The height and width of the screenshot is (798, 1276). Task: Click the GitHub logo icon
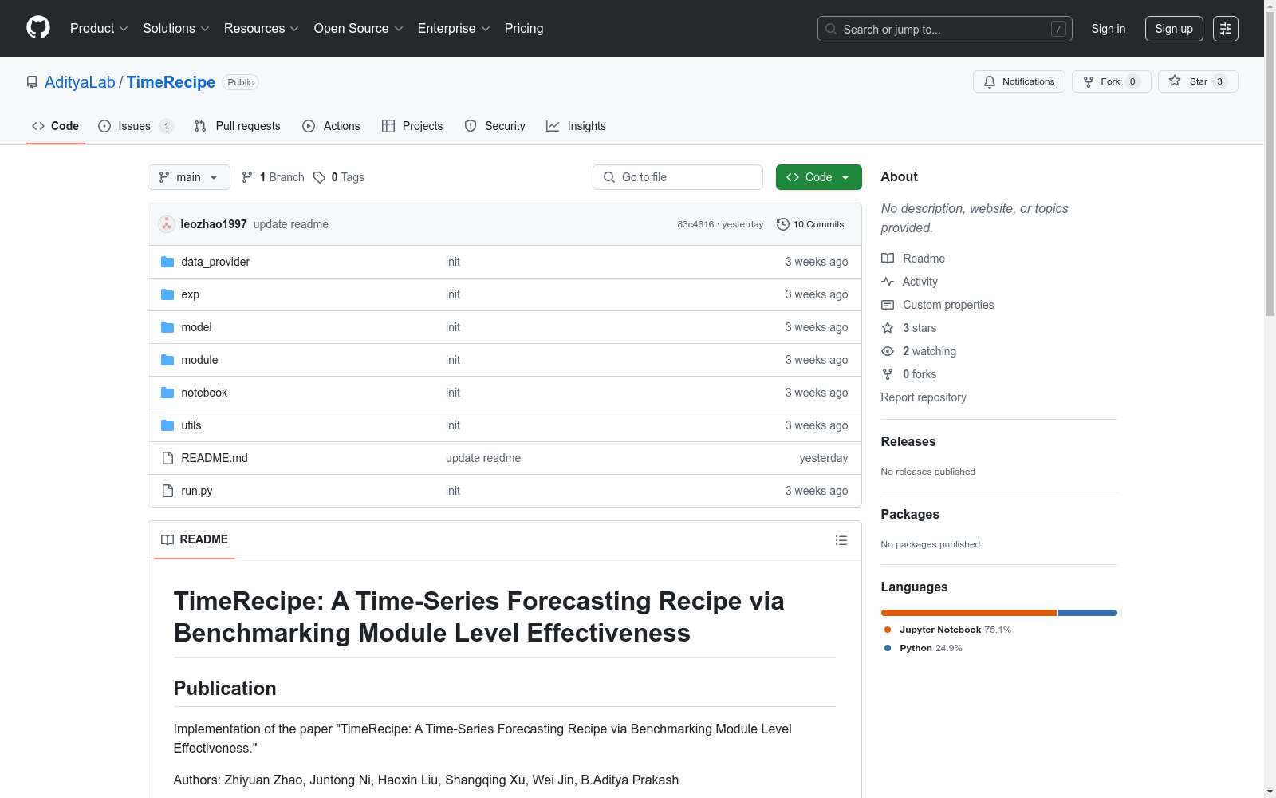[38, 28]
